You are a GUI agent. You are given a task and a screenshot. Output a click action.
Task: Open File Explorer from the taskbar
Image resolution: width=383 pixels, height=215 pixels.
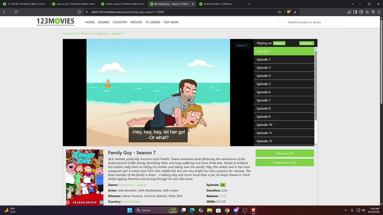pos(209,210)
